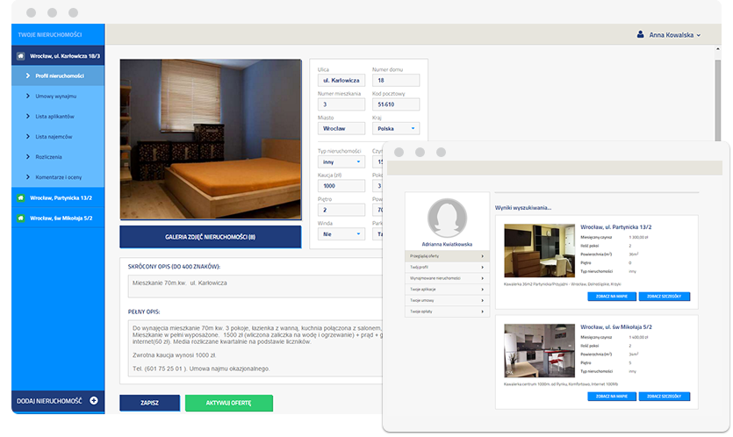This screenshot has height=437, width=733.
Task: Click the Numer domu field showing 18
Action: click(x=396, y=81)
